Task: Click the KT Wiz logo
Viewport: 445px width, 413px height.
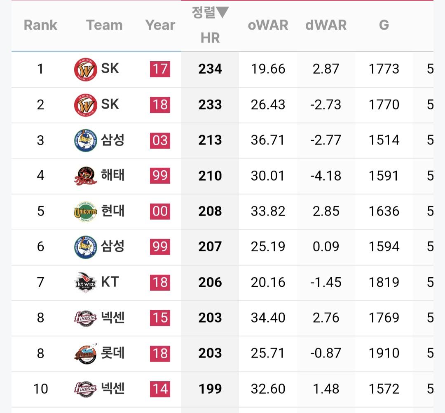Action: tap(85, 283)
